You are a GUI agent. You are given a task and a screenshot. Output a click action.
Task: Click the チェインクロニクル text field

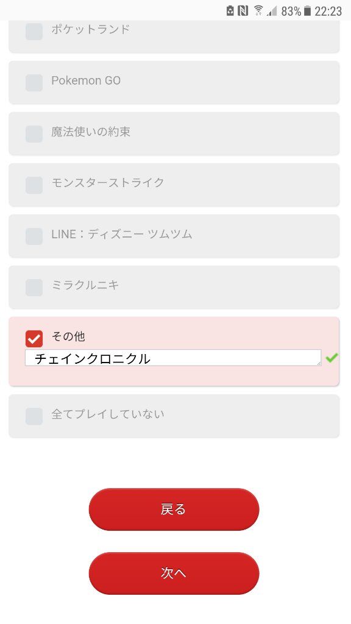click(x=173, y=358)
